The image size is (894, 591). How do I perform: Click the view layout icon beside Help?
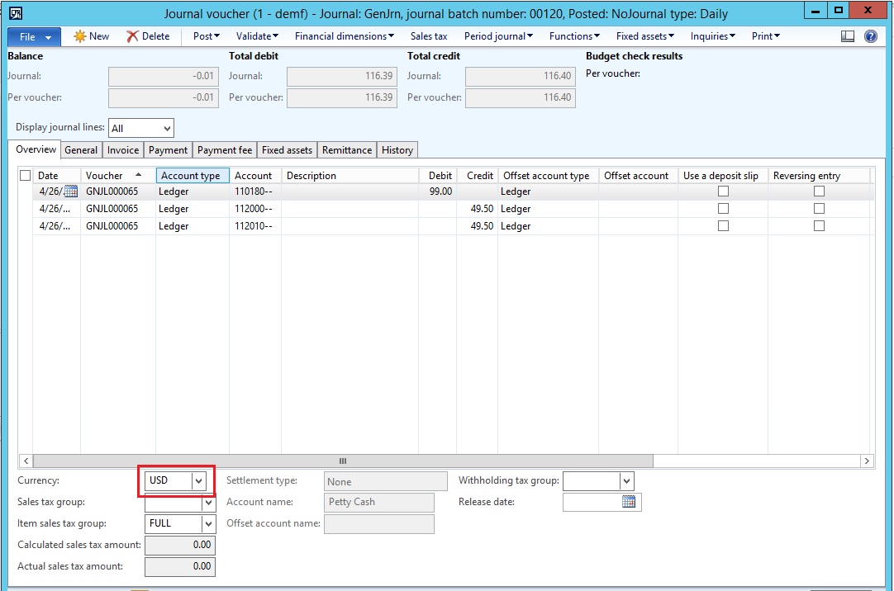pyautogui.click(x=847, y=36)
